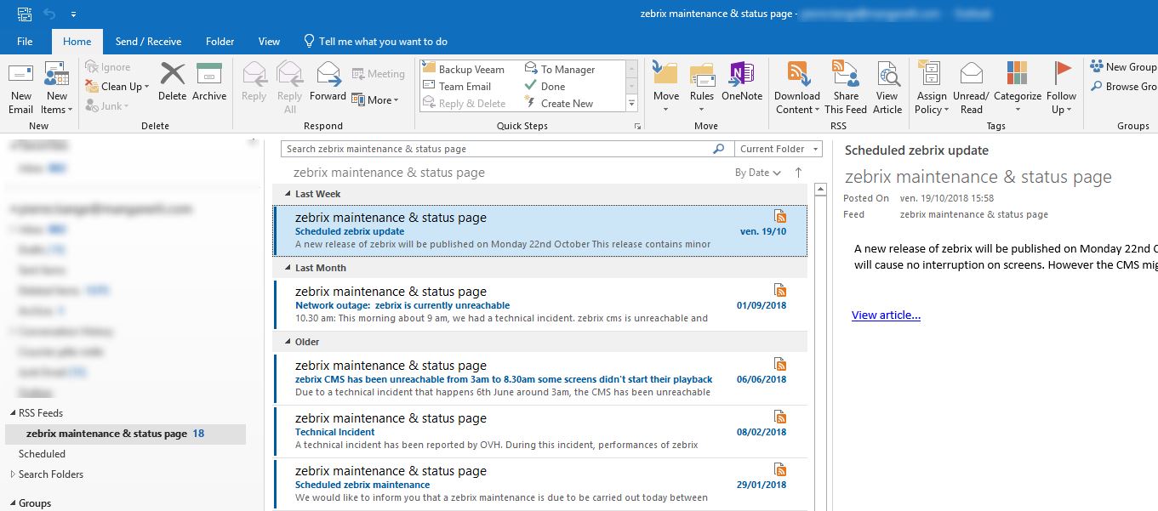Click the View article link
This screenshot has height=511, width=1158.
(886, 315)
